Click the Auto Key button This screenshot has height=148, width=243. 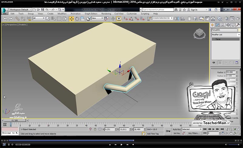[x=177, y=129]
